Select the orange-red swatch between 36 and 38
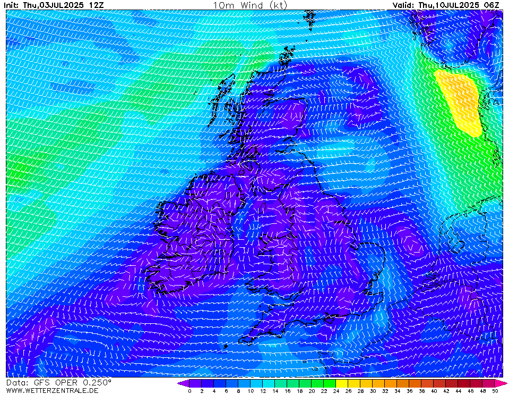Image resolution: width=509 pixels, height=394 pixels. coord(415,383)
